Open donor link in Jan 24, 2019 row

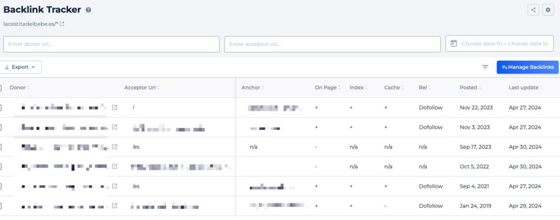coord(114,205)
